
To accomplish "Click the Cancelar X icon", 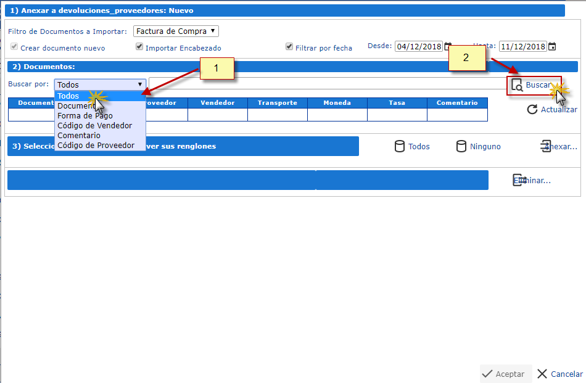I will tap(542, 374).
